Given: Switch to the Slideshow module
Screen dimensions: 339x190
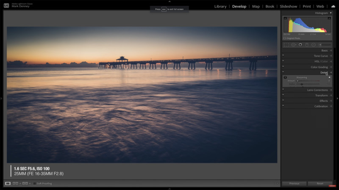Looking at the screenshot, I should 288,6.
